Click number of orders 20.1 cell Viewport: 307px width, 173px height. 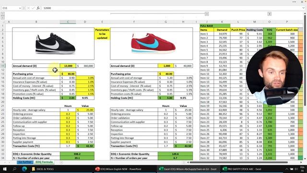pos(77,158)
